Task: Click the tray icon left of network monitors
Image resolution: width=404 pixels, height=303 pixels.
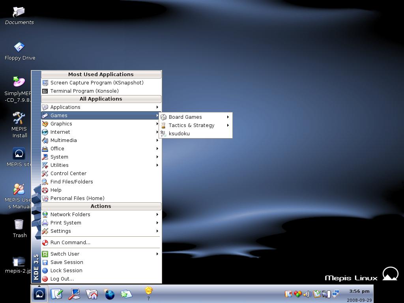Action: pos(326,294)
